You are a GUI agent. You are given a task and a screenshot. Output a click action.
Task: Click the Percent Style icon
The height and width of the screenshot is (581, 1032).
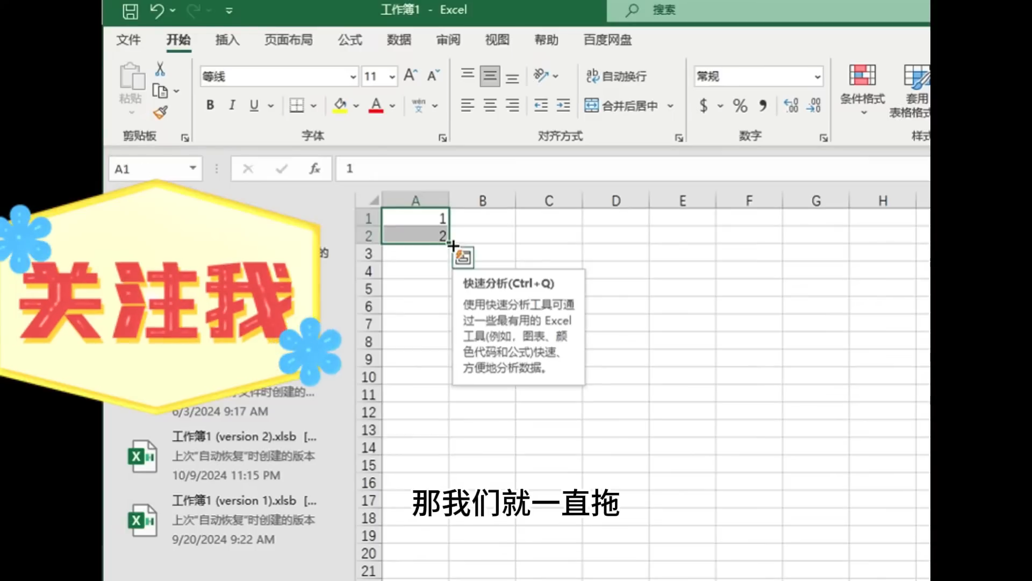point(740,105)
